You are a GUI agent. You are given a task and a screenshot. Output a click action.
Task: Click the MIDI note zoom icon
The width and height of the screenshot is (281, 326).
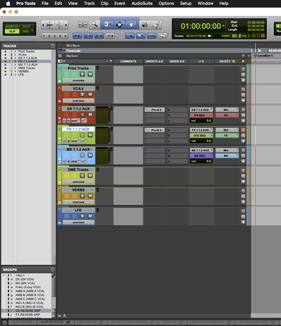click(x=59, y=25)
